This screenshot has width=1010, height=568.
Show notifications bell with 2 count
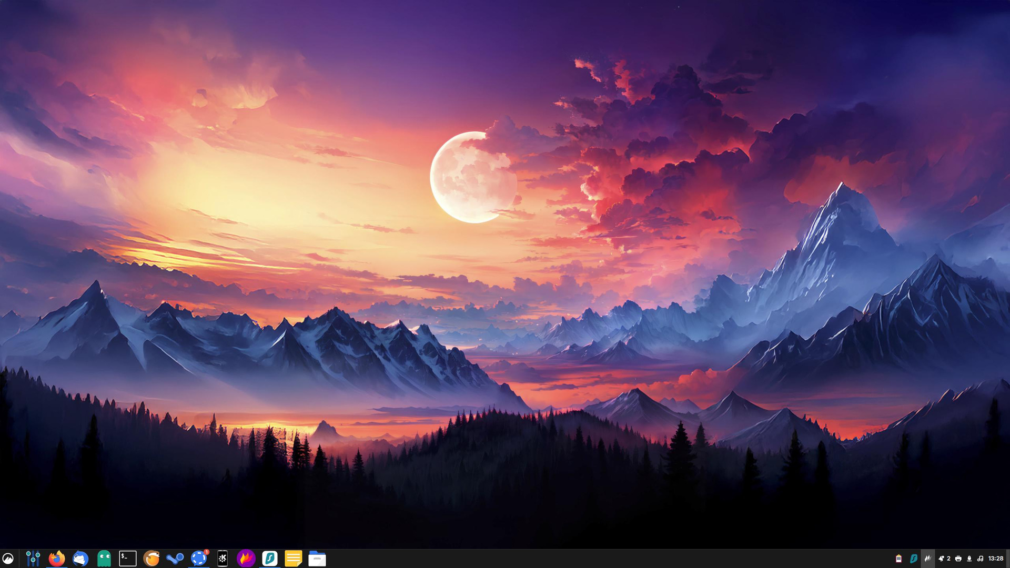click(944, 559)
